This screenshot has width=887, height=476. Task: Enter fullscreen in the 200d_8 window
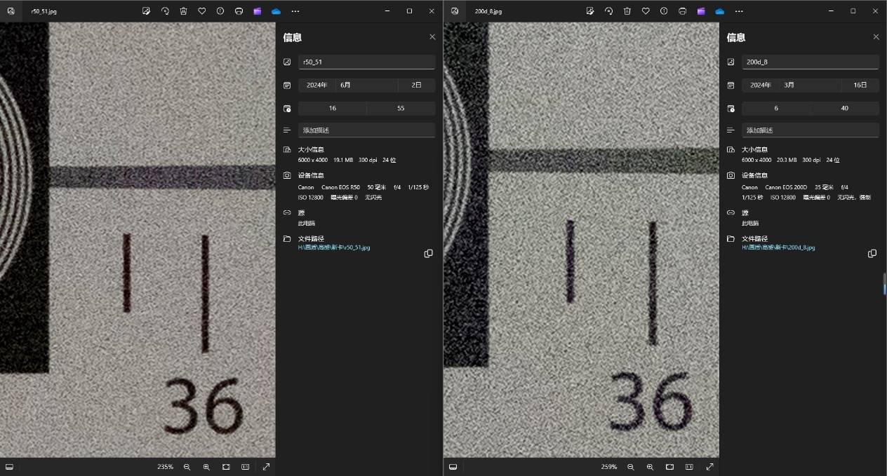coord(709,467)
